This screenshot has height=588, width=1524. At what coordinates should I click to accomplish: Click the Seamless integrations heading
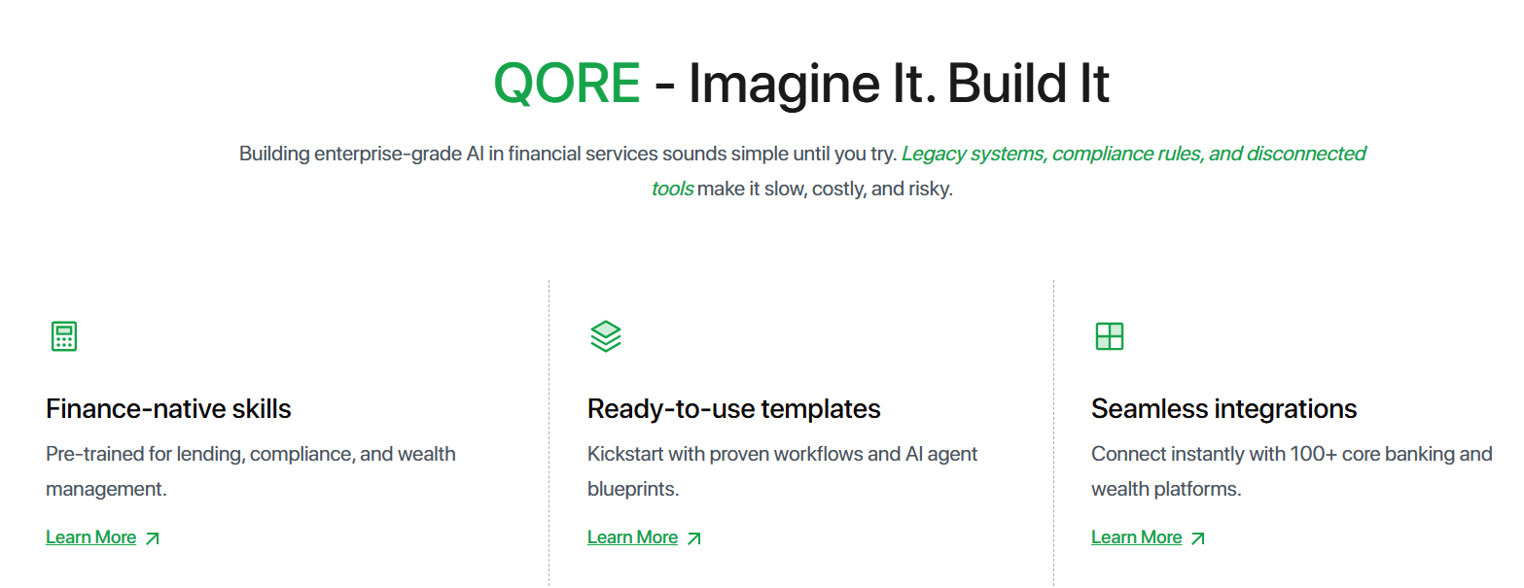pos(1223,408)
